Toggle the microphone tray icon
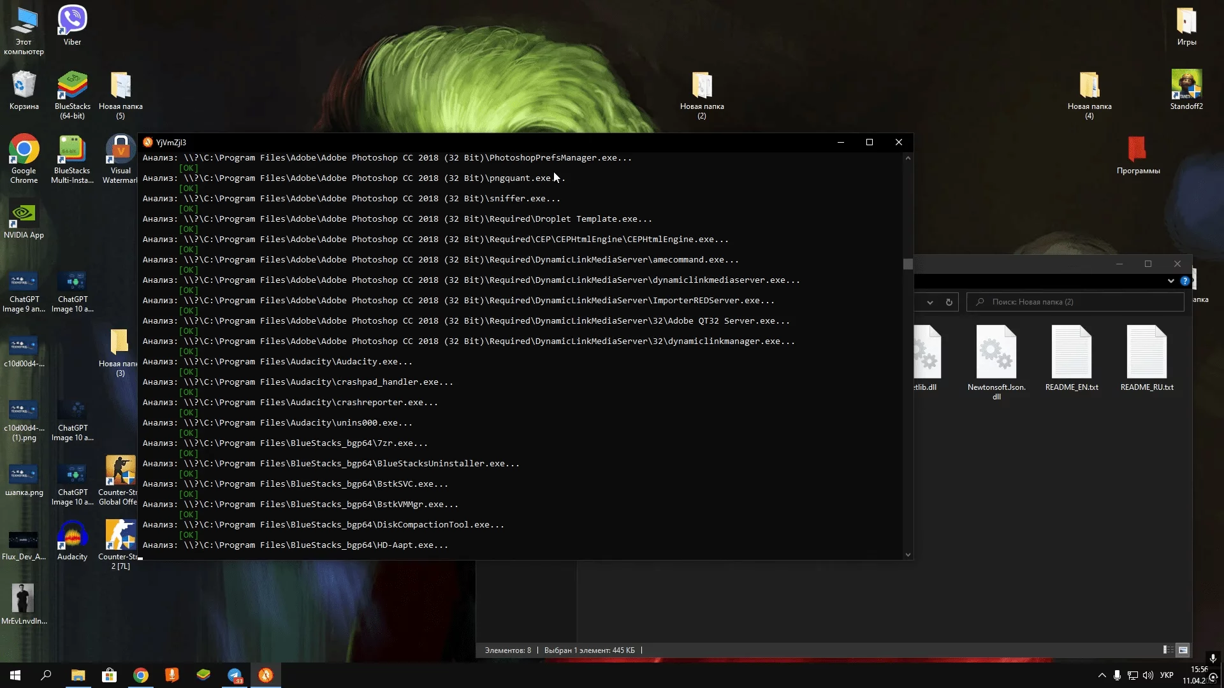The image size is (1224, 688). click(x=1117, y=675)
